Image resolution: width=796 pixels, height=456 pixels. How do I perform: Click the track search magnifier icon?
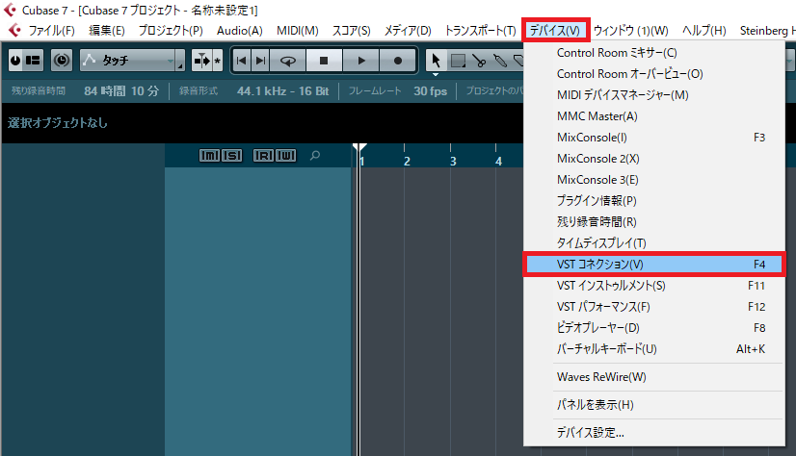(x=315, y=155)
